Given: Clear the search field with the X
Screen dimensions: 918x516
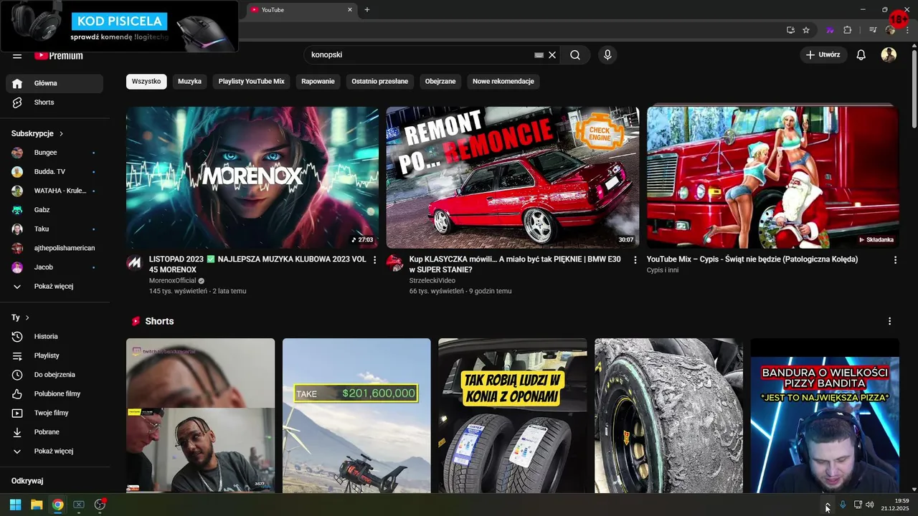Looking at the screenshot, I should tap(552, 54).
